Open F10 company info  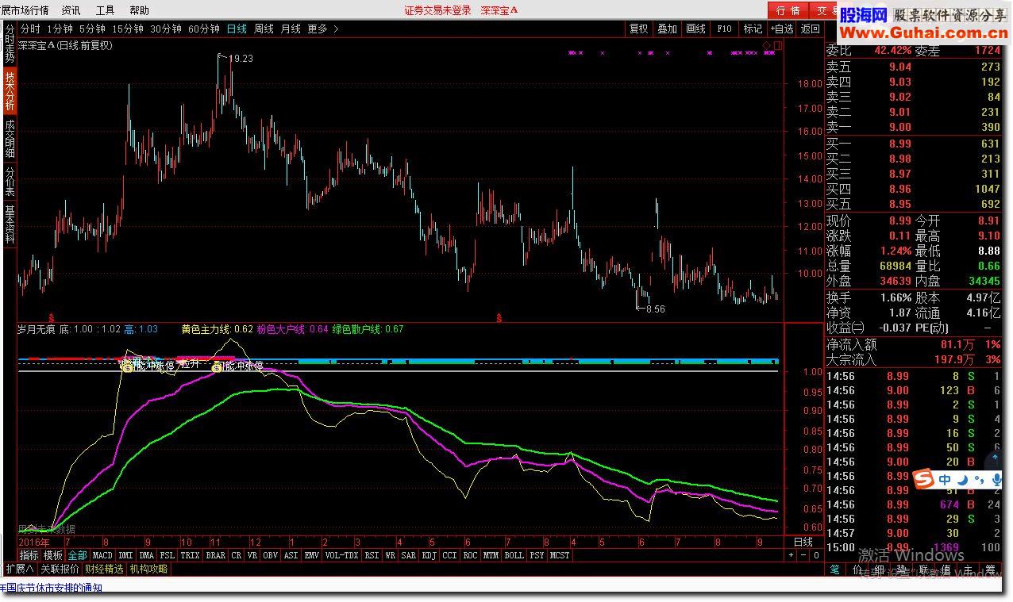724,29
